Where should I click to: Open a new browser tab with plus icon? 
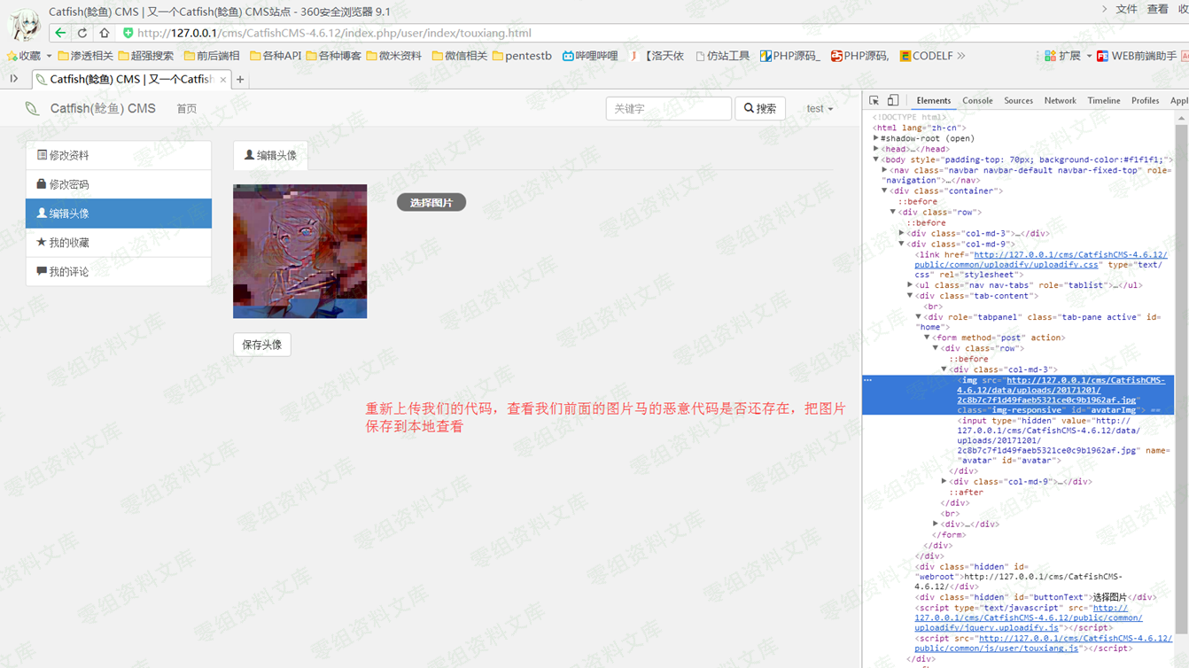(x=240, y=80)
